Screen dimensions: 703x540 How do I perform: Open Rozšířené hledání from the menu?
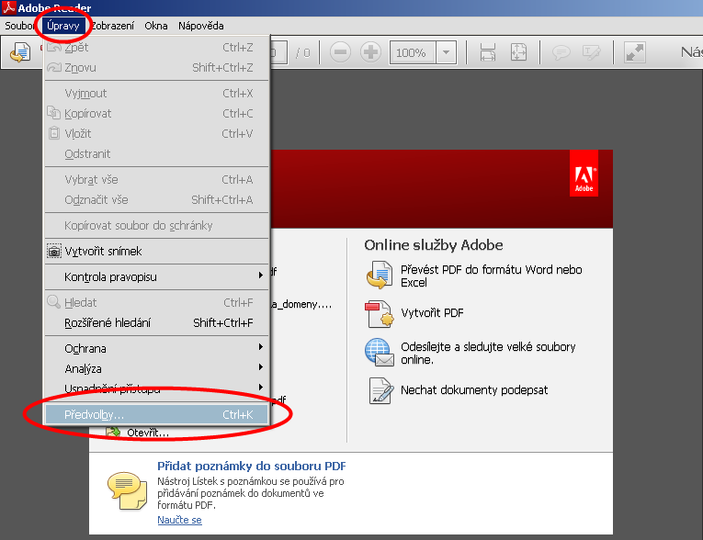[x=157, y=322]
